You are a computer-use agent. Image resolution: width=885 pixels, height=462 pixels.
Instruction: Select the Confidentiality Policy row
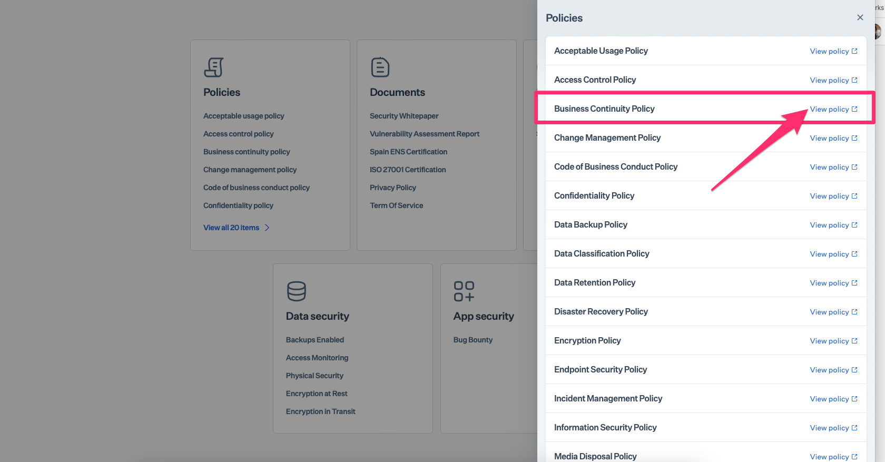point(594,195)
